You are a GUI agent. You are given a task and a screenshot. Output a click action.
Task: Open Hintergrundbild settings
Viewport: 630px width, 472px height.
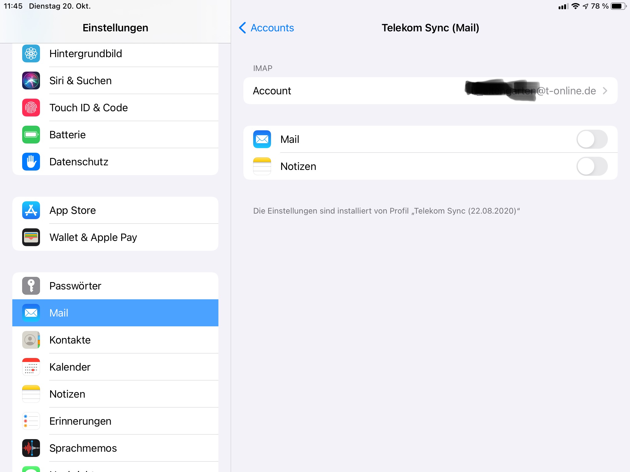click(x=115, y=53)
